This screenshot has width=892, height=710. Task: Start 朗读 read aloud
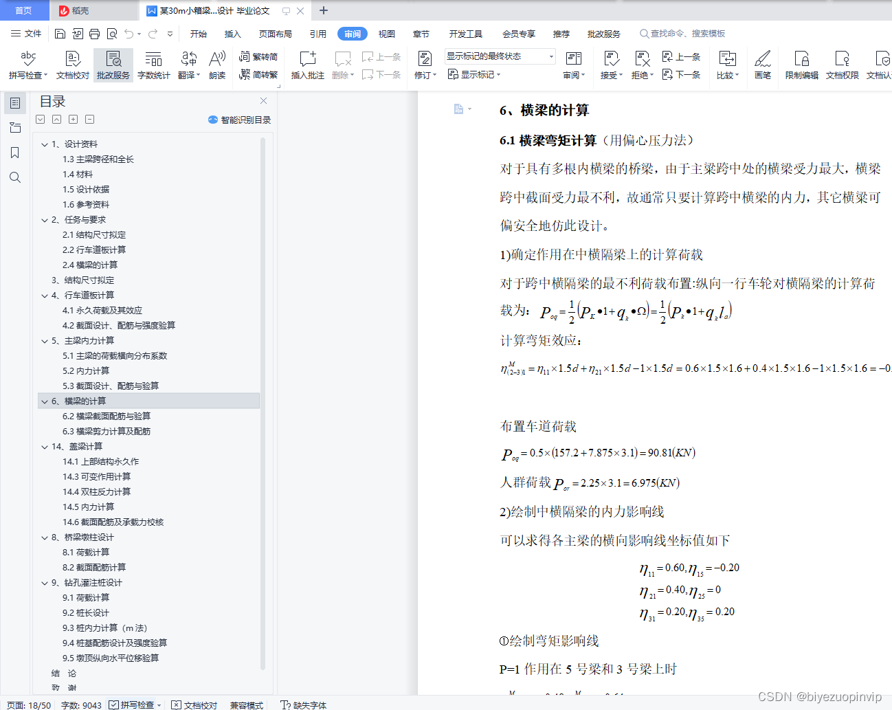(217, 65)
